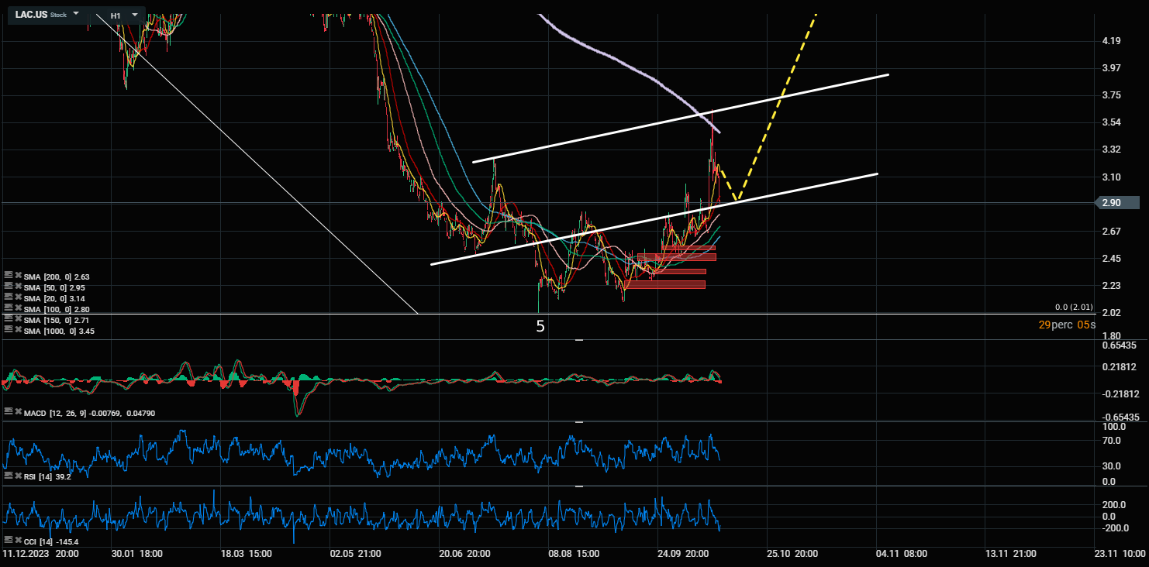Click the wave label 5 on chart

[540, 326]
